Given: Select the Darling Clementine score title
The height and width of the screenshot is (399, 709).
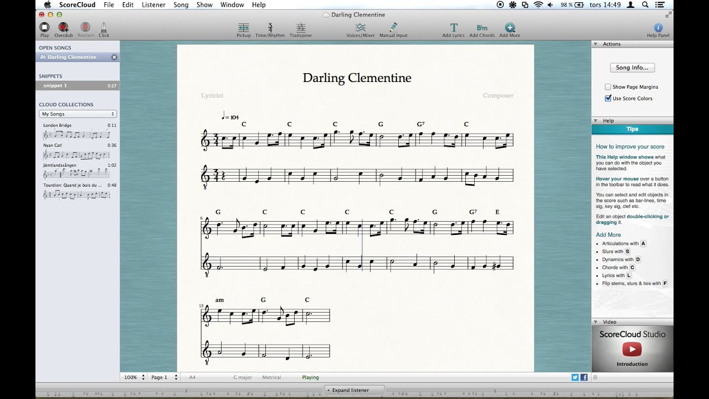Looking at the screenshot, I should 357,78.
